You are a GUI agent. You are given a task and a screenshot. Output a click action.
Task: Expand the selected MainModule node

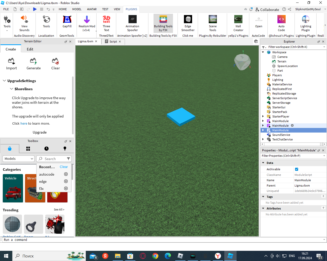click(263, 130)
